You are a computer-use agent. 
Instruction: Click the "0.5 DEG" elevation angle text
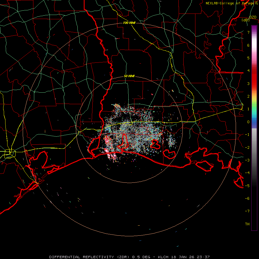[141, 257]
